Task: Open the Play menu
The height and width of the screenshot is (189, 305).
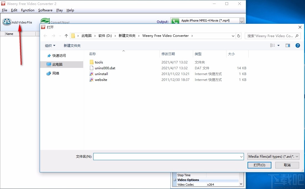Action: point(59,10)
